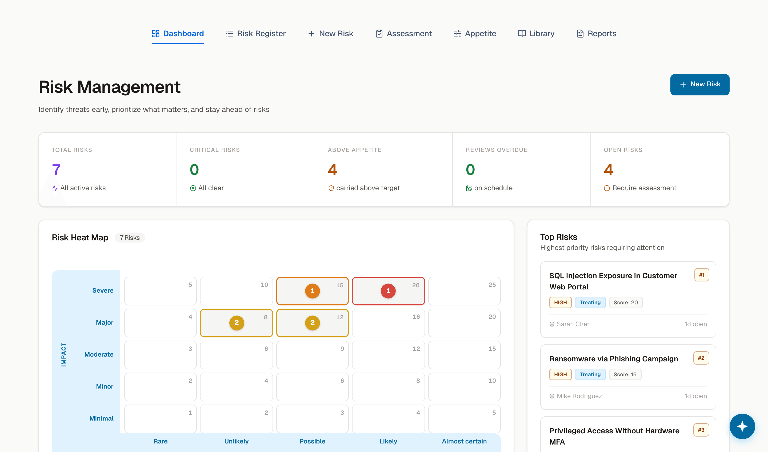
Task: Click the orange bubble in the Severe/Possible cell
Action: pos(312,290)
